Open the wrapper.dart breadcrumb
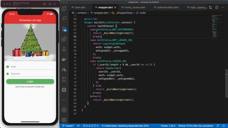This screenshot has height=128, width=228. [99, 13]
